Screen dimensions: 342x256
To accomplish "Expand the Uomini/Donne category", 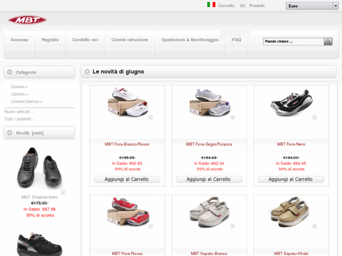I will (x=26, y=101).
